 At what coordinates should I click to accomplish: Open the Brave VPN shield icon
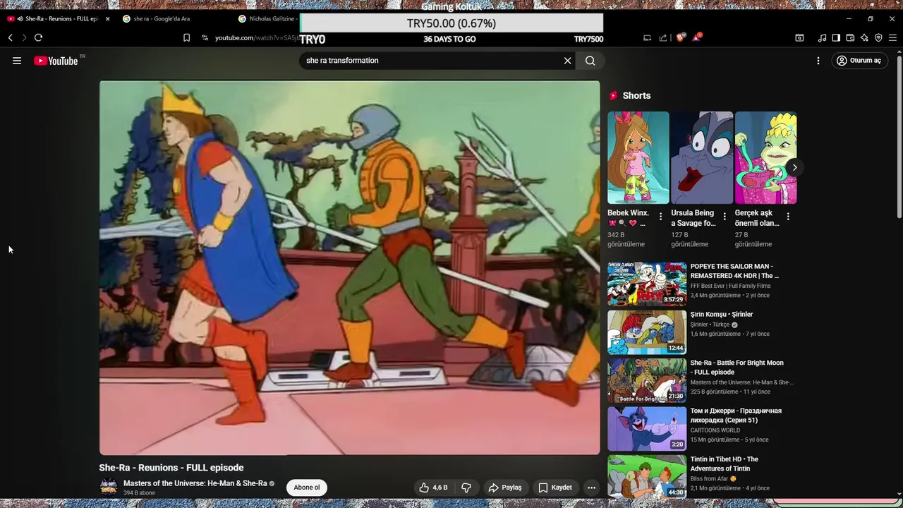(x=878, y=37)
